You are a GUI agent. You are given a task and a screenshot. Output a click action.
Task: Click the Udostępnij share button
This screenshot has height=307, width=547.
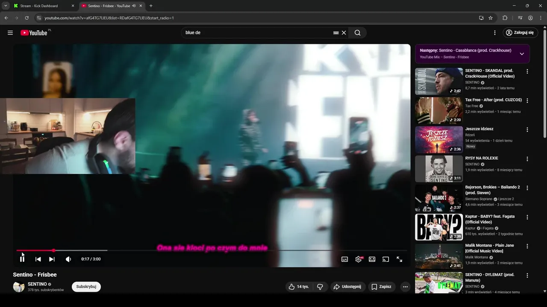click(347, 287)
